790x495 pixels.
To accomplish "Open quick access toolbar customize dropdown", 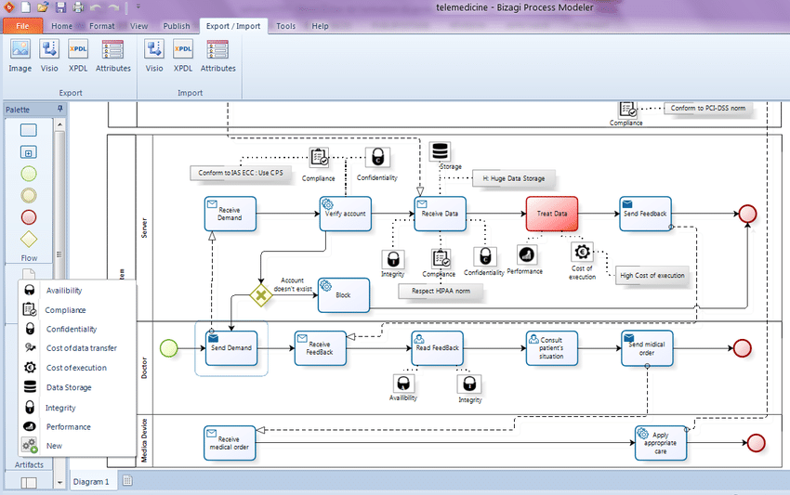I will tap(138, 7).
